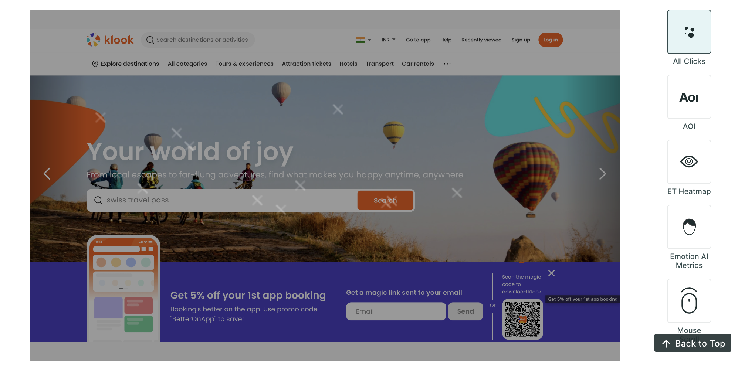
Task: Expand more navigation options ellipsis
Action: [x=447, y=64]
